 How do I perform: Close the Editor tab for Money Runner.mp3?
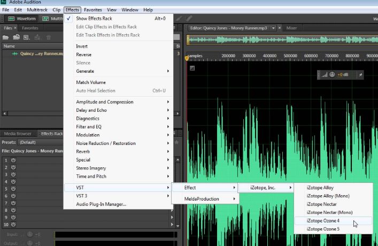tap(280, 28)
